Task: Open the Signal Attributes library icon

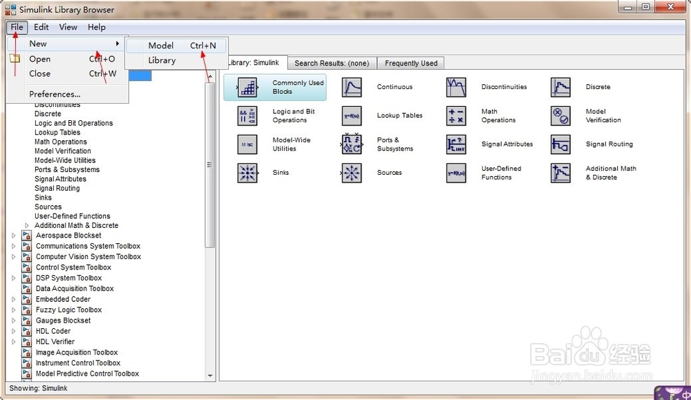Action: (x=456, y=144)
